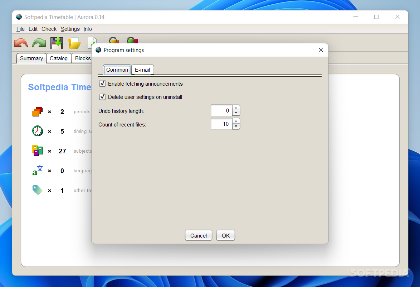Increase Undo history length value
The image size is (420, 287).
pos(236,108)
